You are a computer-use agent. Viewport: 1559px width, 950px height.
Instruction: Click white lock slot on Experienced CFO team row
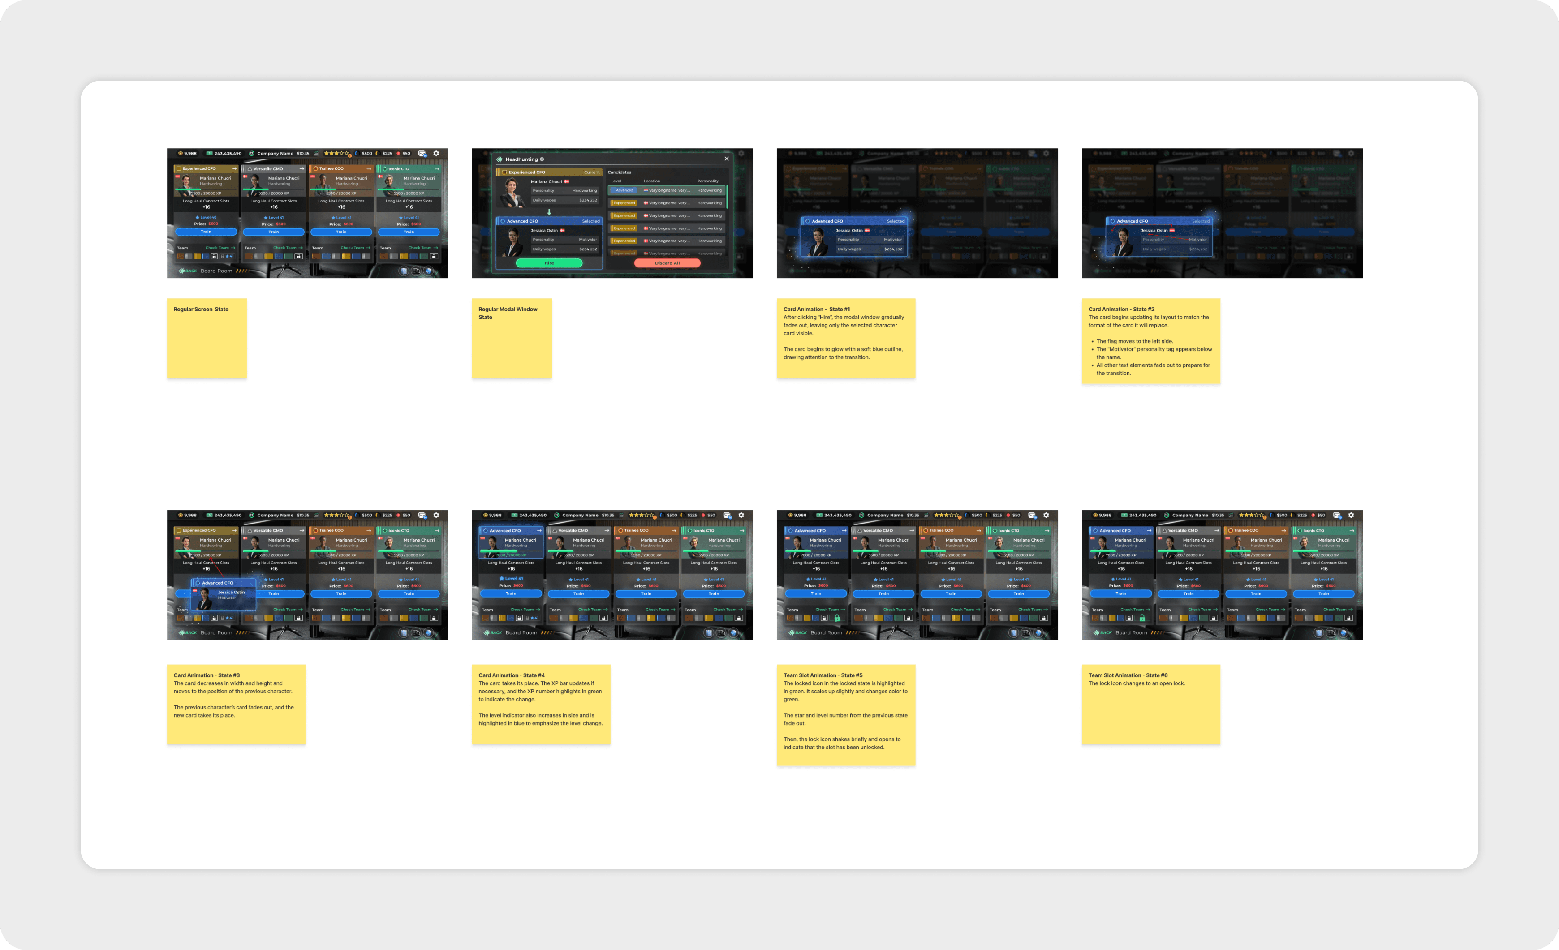(x=215, y=256)
